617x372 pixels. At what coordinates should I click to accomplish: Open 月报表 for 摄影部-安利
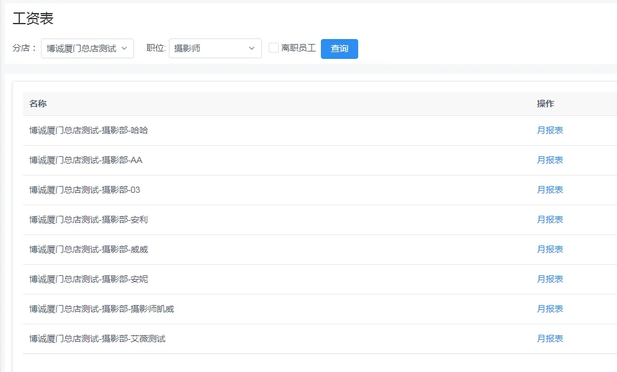pyautogui.click(x=549, y=219)
